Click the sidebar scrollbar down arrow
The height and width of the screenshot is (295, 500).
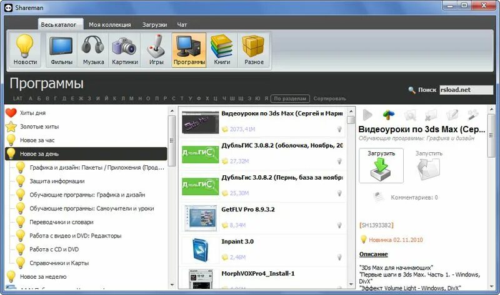(172, 284)
